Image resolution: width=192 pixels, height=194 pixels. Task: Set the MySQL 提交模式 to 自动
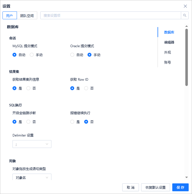[14, 55]
